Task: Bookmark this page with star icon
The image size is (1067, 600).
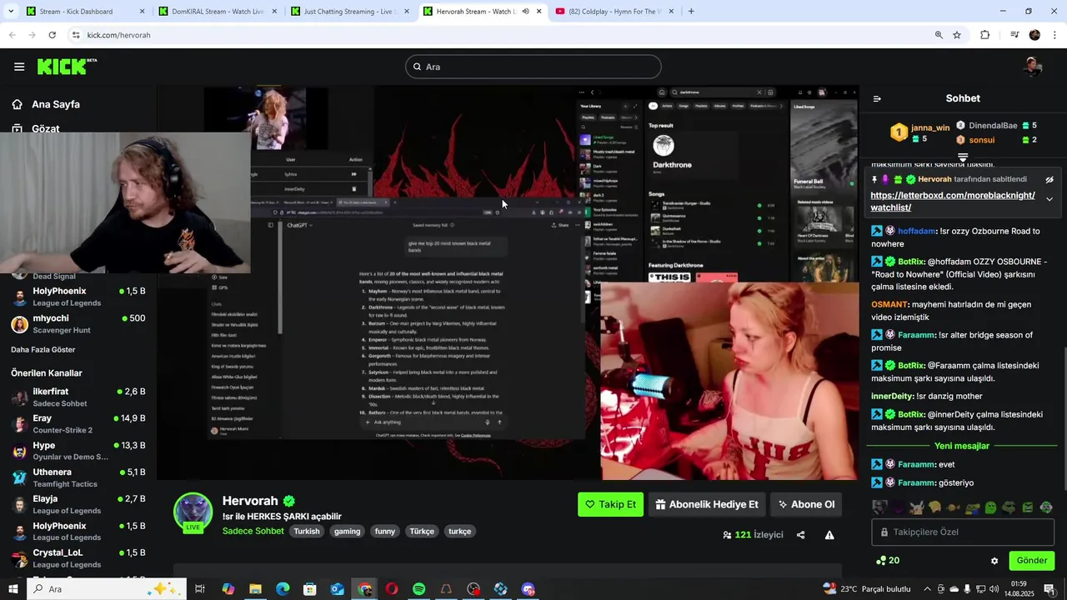Action: [957, 35]
